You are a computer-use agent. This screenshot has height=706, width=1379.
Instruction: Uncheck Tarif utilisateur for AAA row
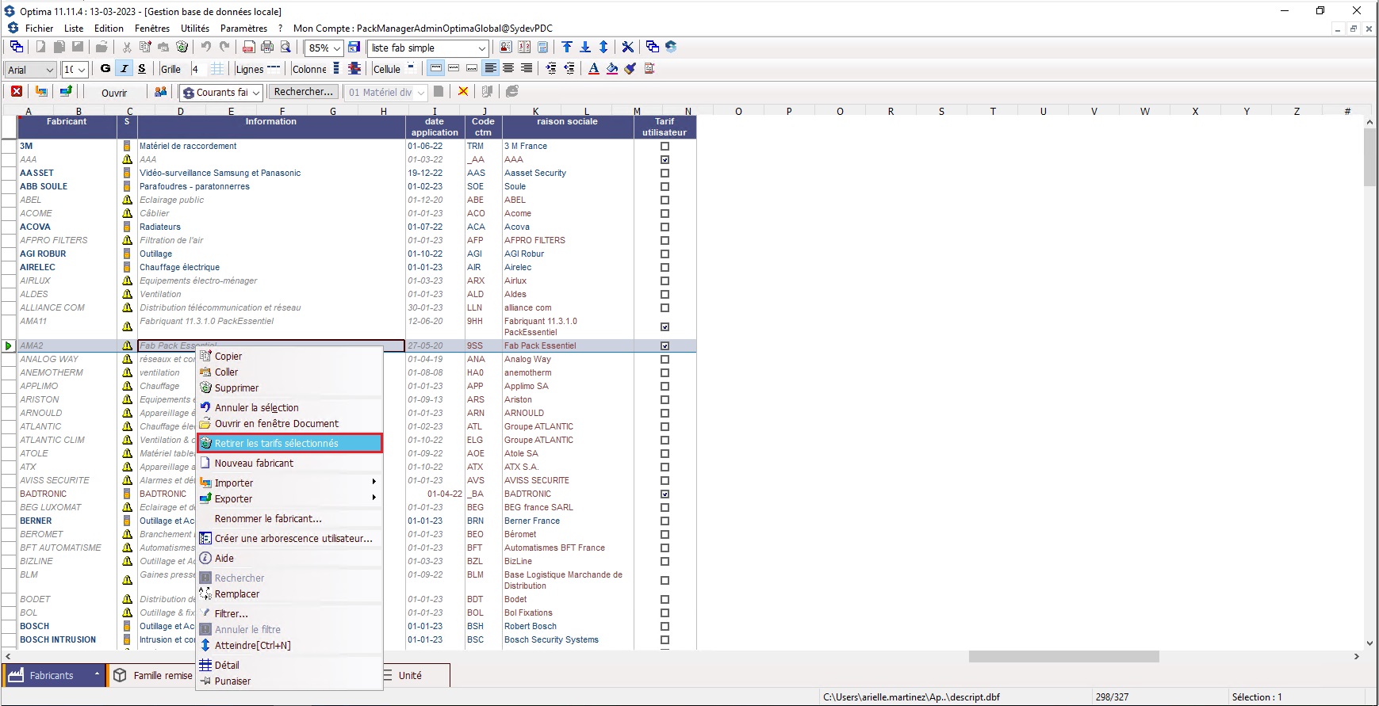click(665, 159)
